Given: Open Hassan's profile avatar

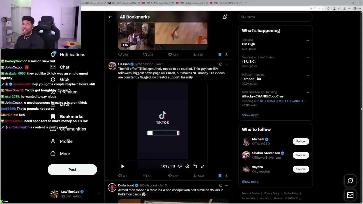Looking at the screenshot, I should pyautogui.click(x=112, y=66).
